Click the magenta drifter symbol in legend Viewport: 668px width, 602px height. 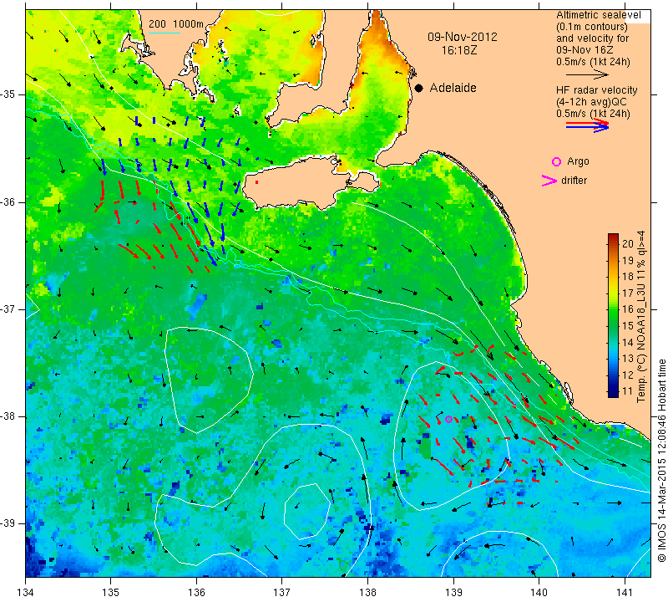click(549, 181)
